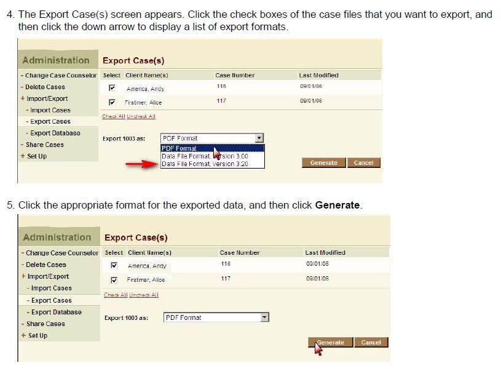
Task: Click Generate in the screen showing the open format list
Action: [323, 163]
